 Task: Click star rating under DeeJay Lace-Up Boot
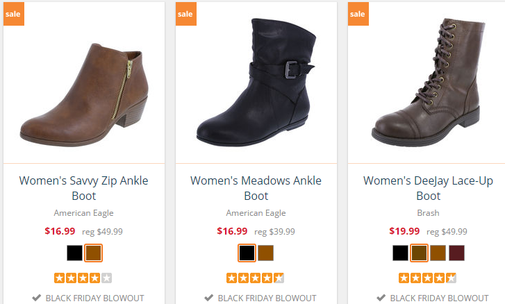pos(427,278)
